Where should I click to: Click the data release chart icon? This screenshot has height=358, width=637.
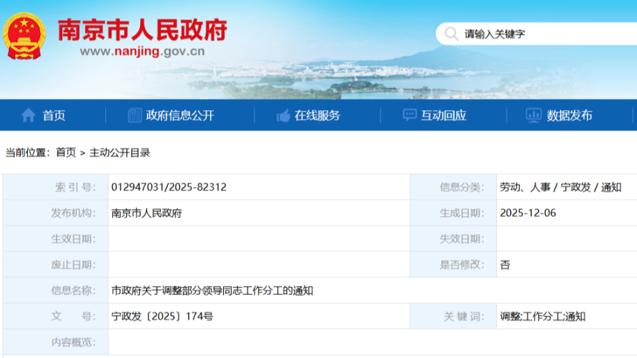pos(533,116)
